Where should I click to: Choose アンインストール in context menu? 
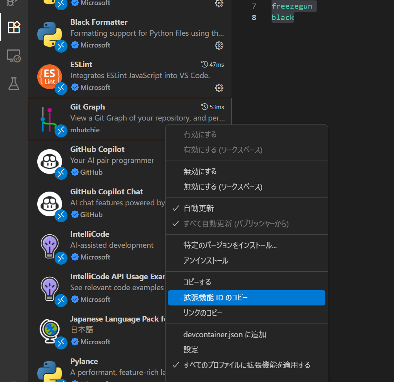(x=246, y=261)
